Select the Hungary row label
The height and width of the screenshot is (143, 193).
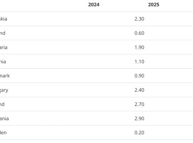point(4,90)
